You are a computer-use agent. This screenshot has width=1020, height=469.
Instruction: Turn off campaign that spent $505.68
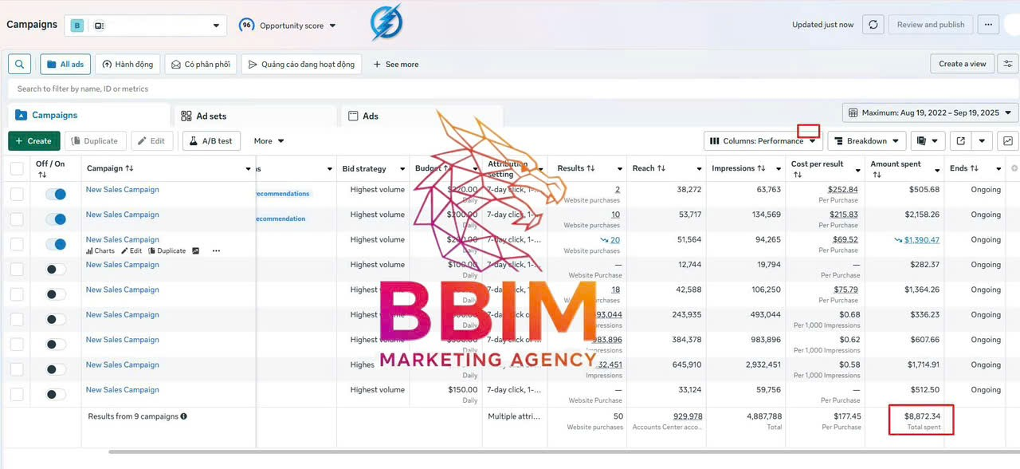(x=56, y=194)
